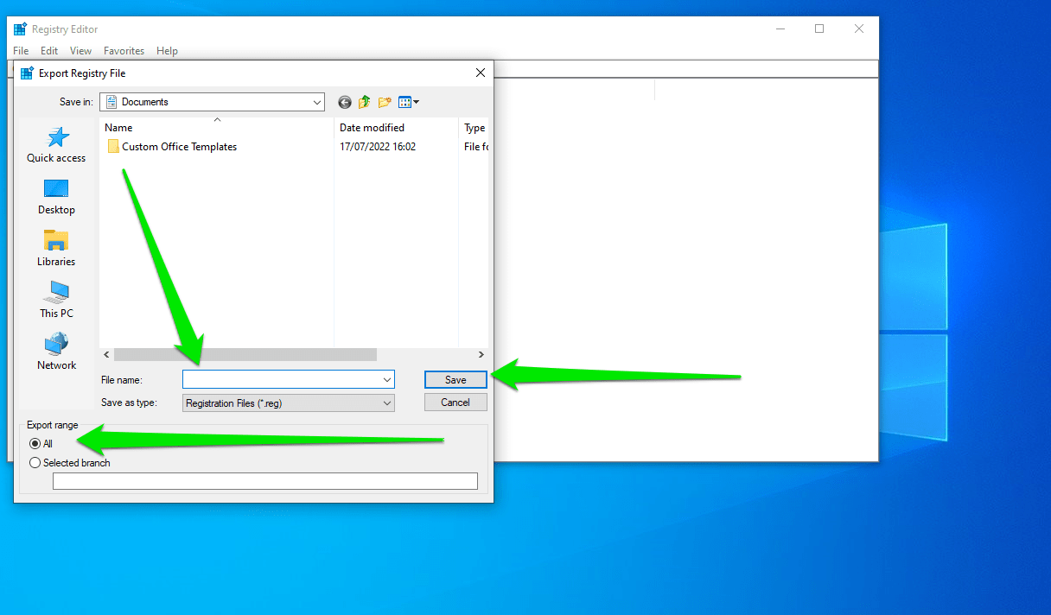Open the Save as type dropdown
1051x615 pixels.
click(x=289, y=403)
